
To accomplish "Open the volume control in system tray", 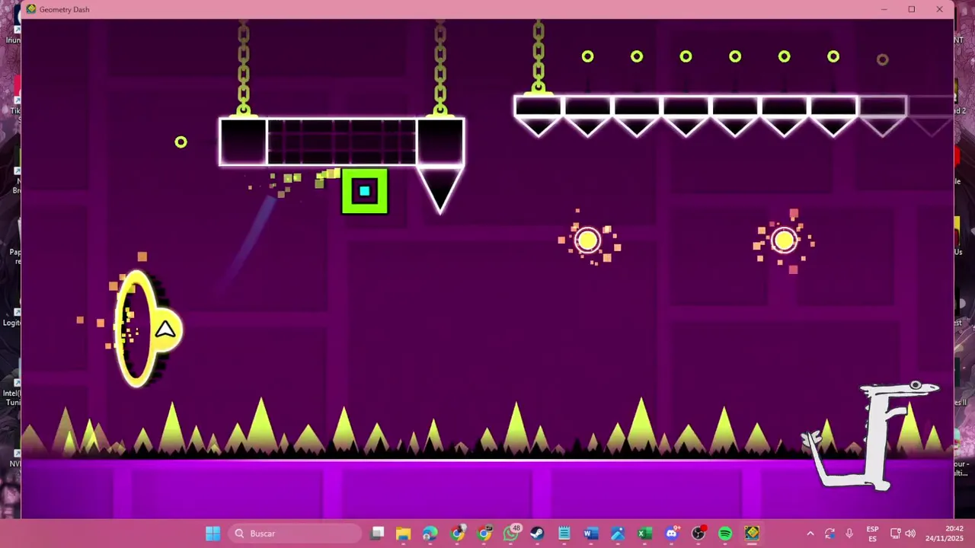I will 910,534.
